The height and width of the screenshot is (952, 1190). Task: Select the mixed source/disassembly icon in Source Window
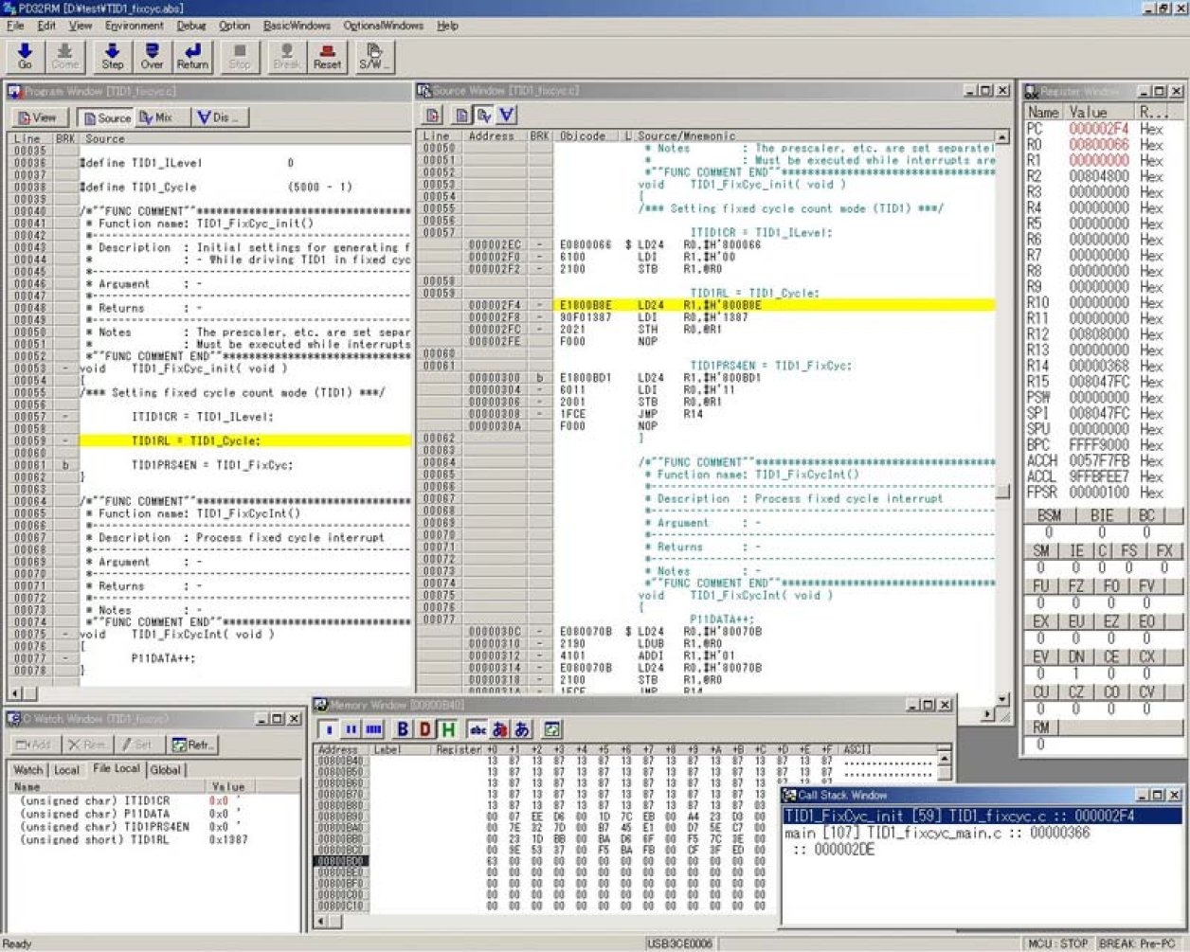[483, 114]
